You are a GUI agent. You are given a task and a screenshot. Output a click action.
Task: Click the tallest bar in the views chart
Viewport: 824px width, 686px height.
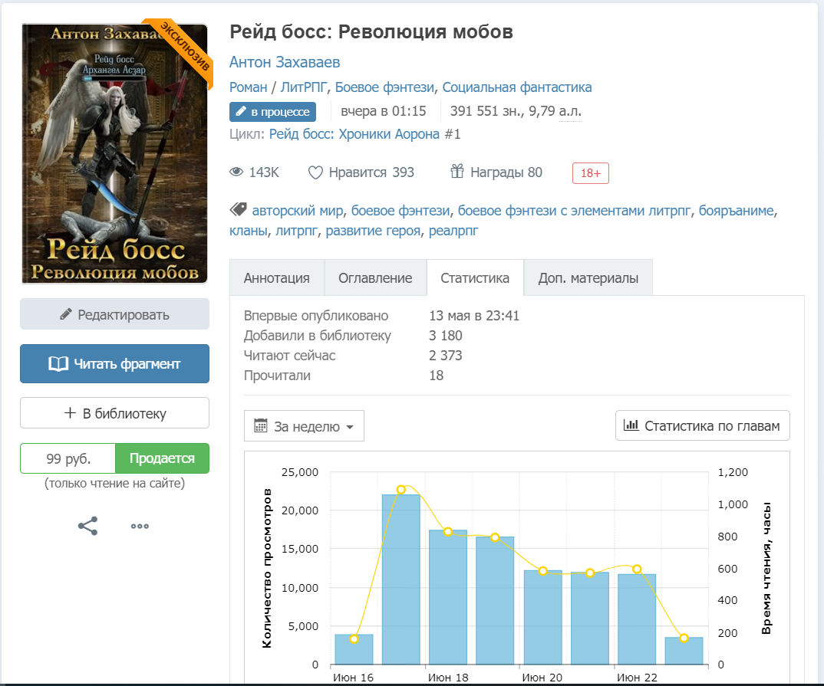(400, 579)
